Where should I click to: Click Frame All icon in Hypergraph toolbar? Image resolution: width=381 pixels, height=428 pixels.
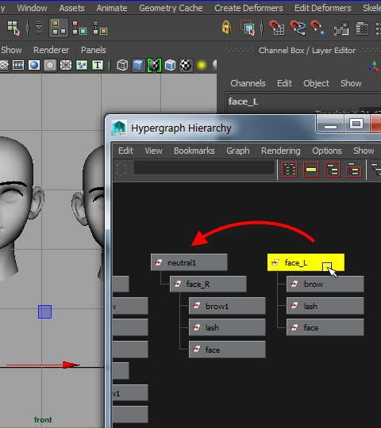coord(290,170)
